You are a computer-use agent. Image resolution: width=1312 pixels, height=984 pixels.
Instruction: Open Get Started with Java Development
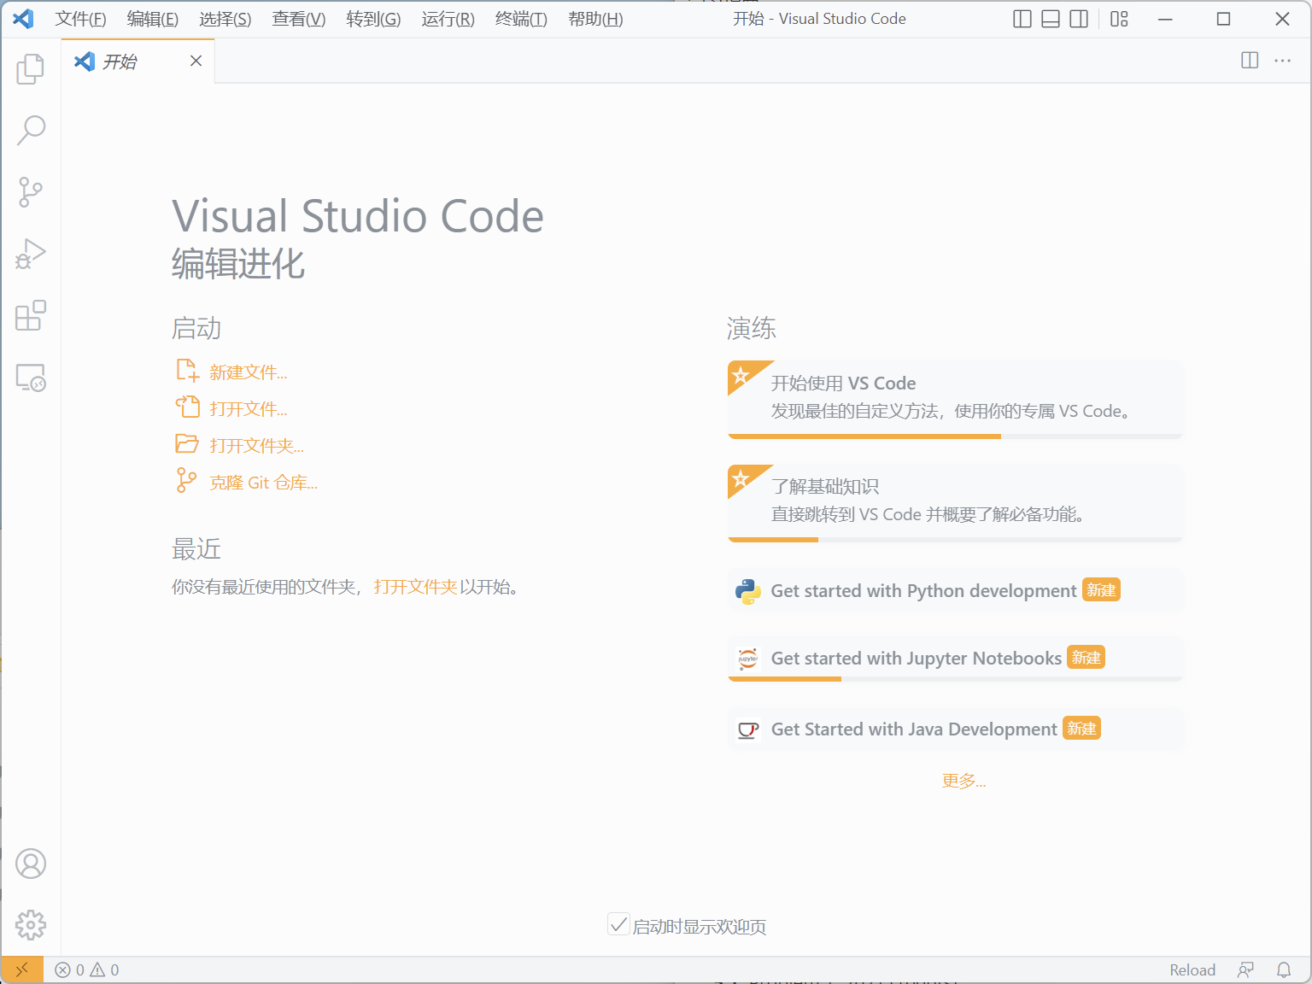coord(955,729)
